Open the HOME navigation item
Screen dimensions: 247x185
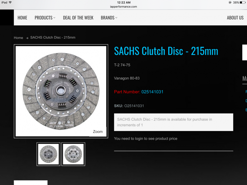click(23, 18)
